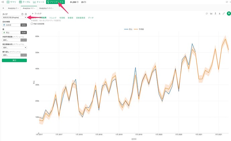Open the サマリ summary view
The width and height of the screenshot is (231, 141).
click(11, 2)
